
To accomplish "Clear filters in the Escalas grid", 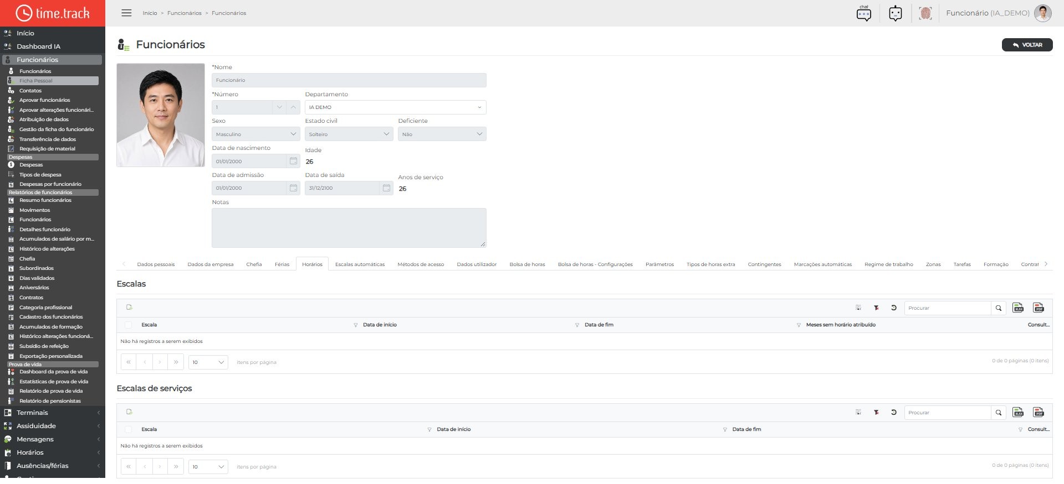I will 876,308.
